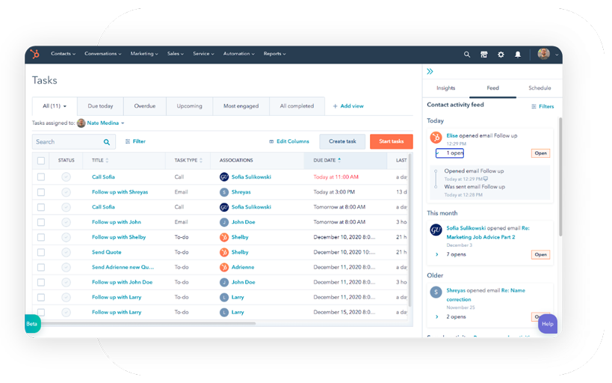
Task: Open the Nate Medina assignee dropdown
Action: (x=101, y=123)
